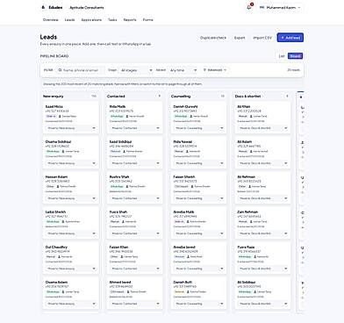
Task: Open stage dropdown on Danish Qureshi card
Action: click(199, 128)
